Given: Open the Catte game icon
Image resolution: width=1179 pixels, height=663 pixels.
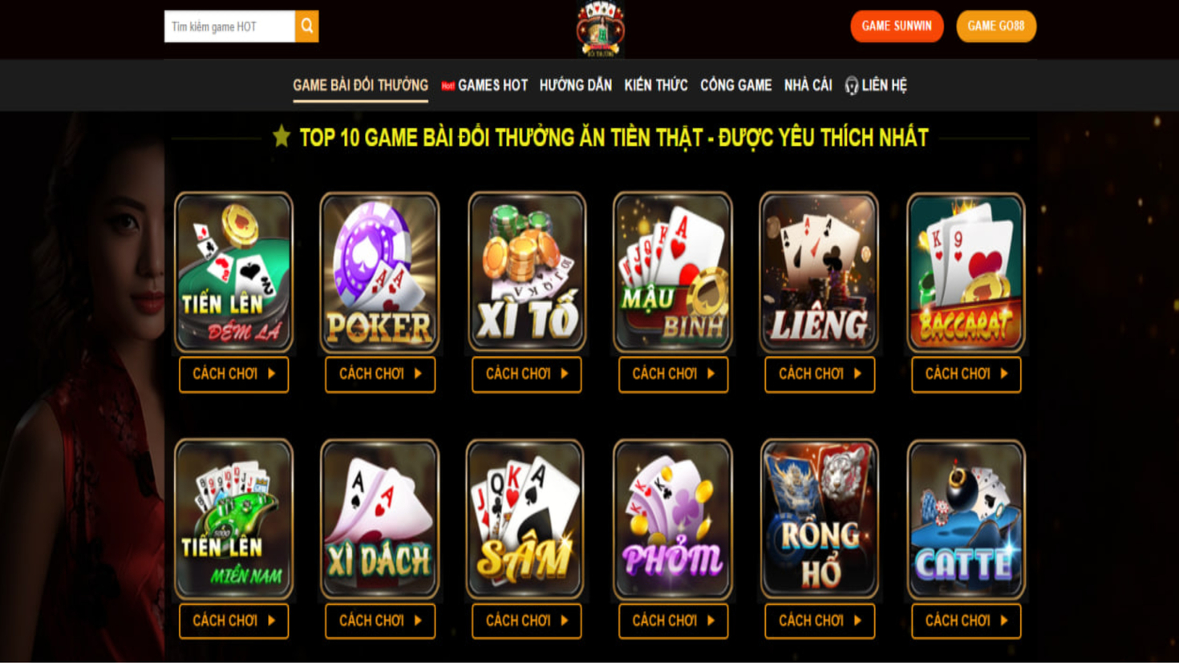Looking at the screenshot, I should 966,519.
